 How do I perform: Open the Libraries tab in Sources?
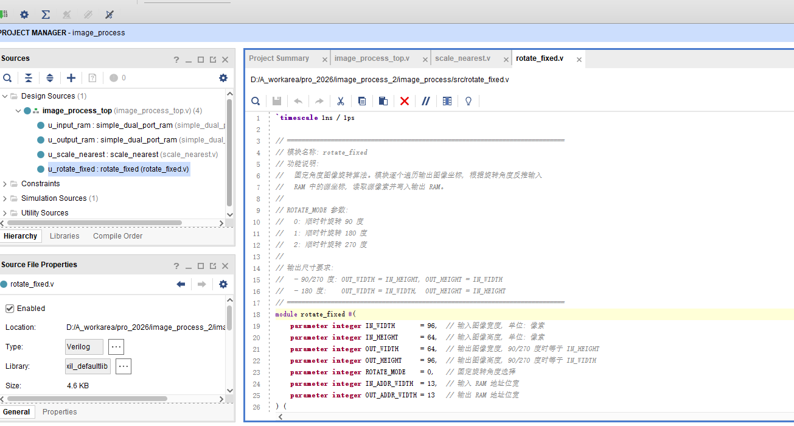pos(64,236)
